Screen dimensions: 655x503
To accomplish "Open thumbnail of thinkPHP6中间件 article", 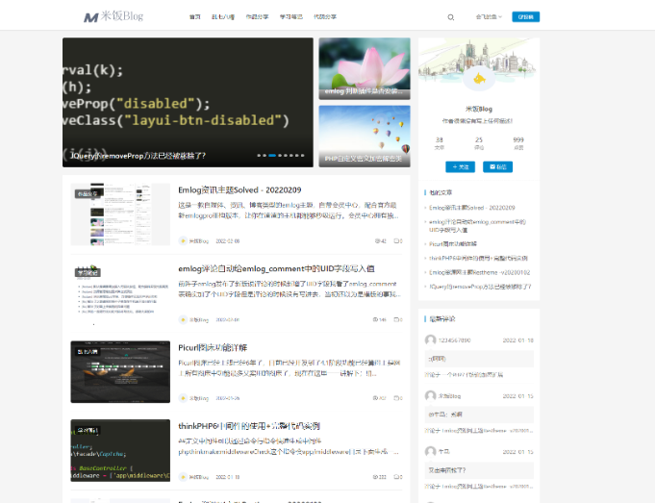I will tap(120, 450).
